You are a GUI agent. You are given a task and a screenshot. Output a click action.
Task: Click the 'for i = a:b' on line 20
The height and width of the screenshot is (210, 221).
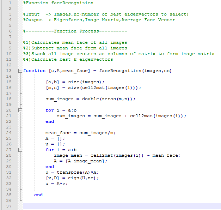(x=61, y=110)
